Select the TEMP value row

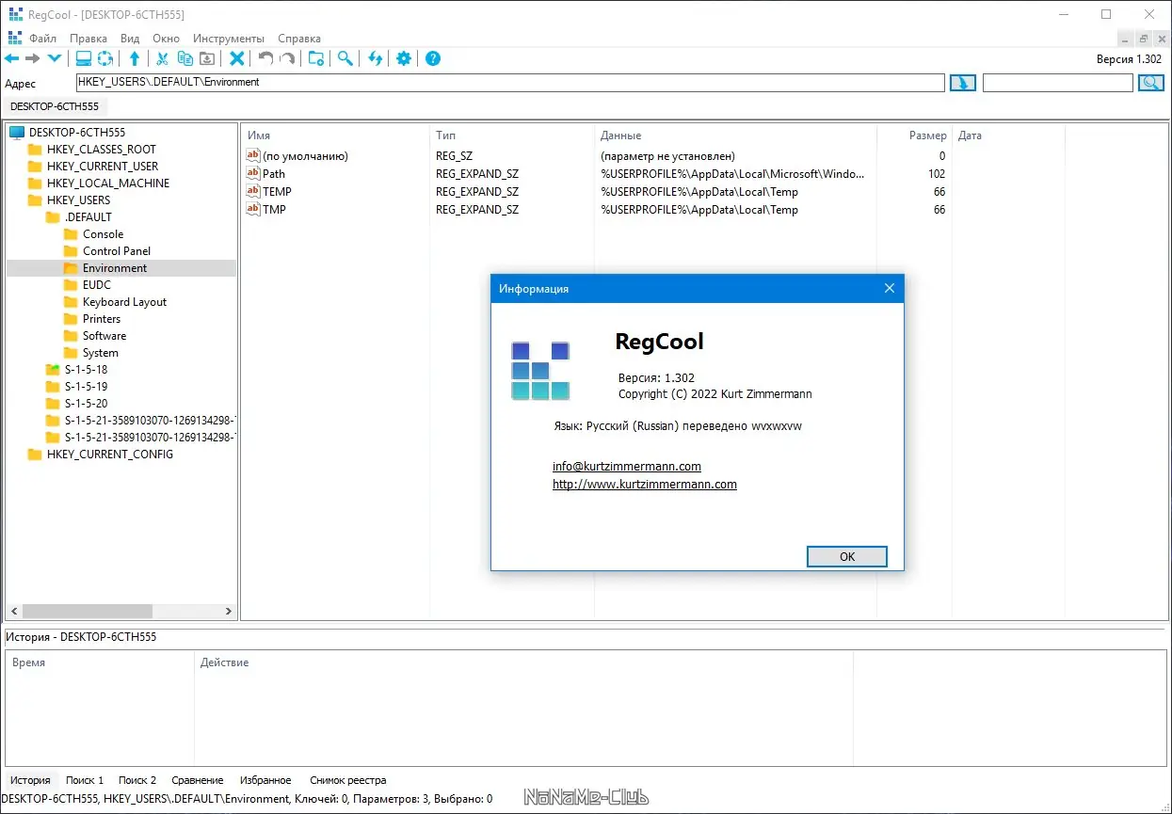pos(597,191)
